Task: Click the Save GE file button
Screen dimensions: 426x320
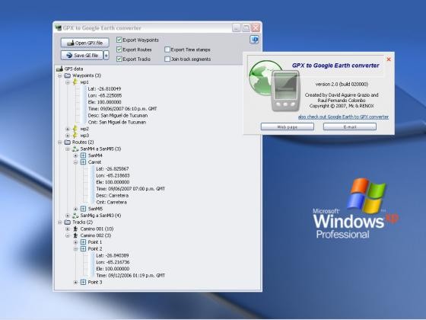Action: point(82,55)
